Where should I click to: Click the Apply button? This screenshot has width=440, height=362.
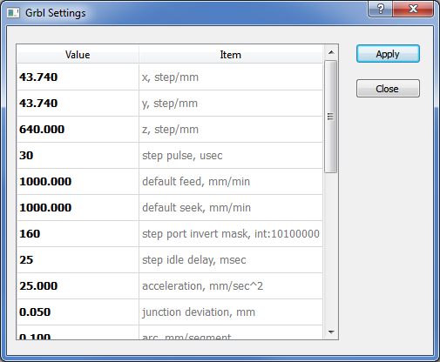click(388, 54)
